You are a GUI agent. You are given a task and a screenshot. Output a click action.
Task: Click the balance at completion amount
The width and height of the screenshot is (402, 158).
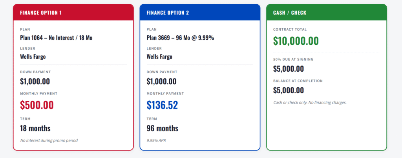point(289,90)
